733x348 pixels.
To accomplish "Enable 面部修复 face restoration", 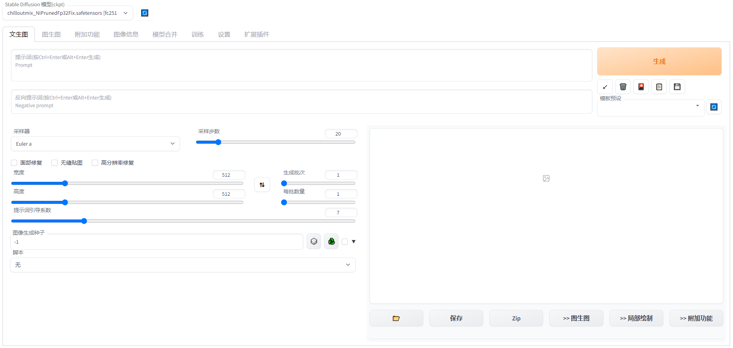I will click(14, 163).
